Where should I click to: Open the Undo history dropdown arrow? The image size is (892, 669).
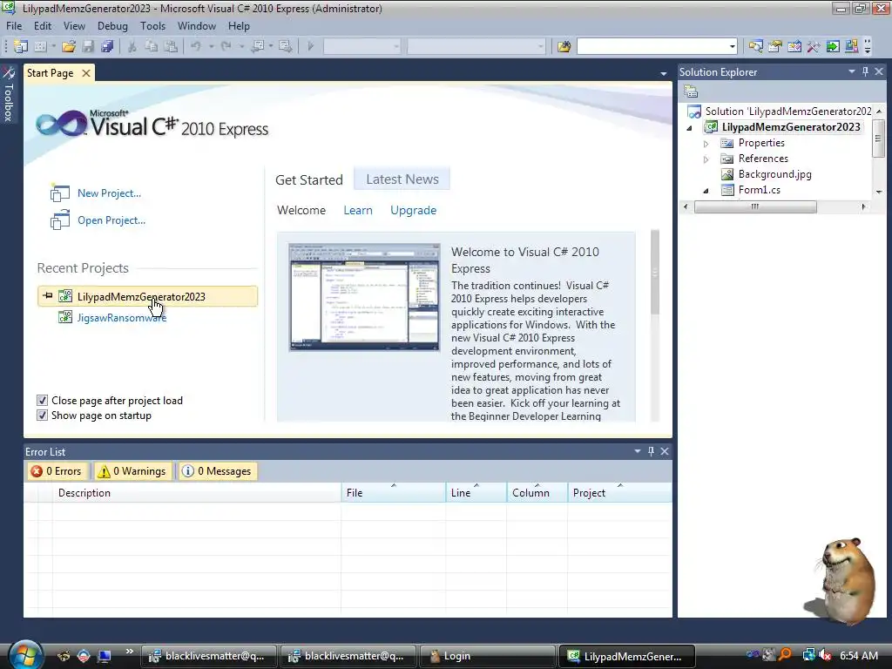click(x=211, y=46)
